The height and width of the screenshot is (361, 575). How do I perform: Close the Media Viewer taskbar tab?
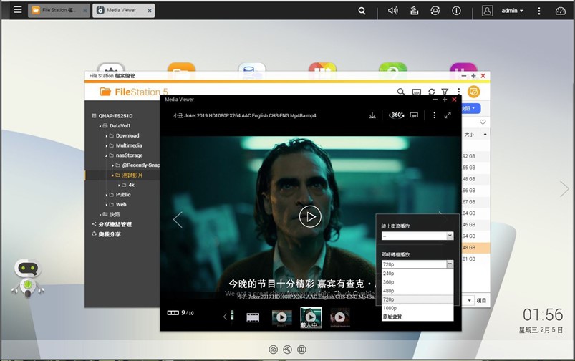pos(150,11)
